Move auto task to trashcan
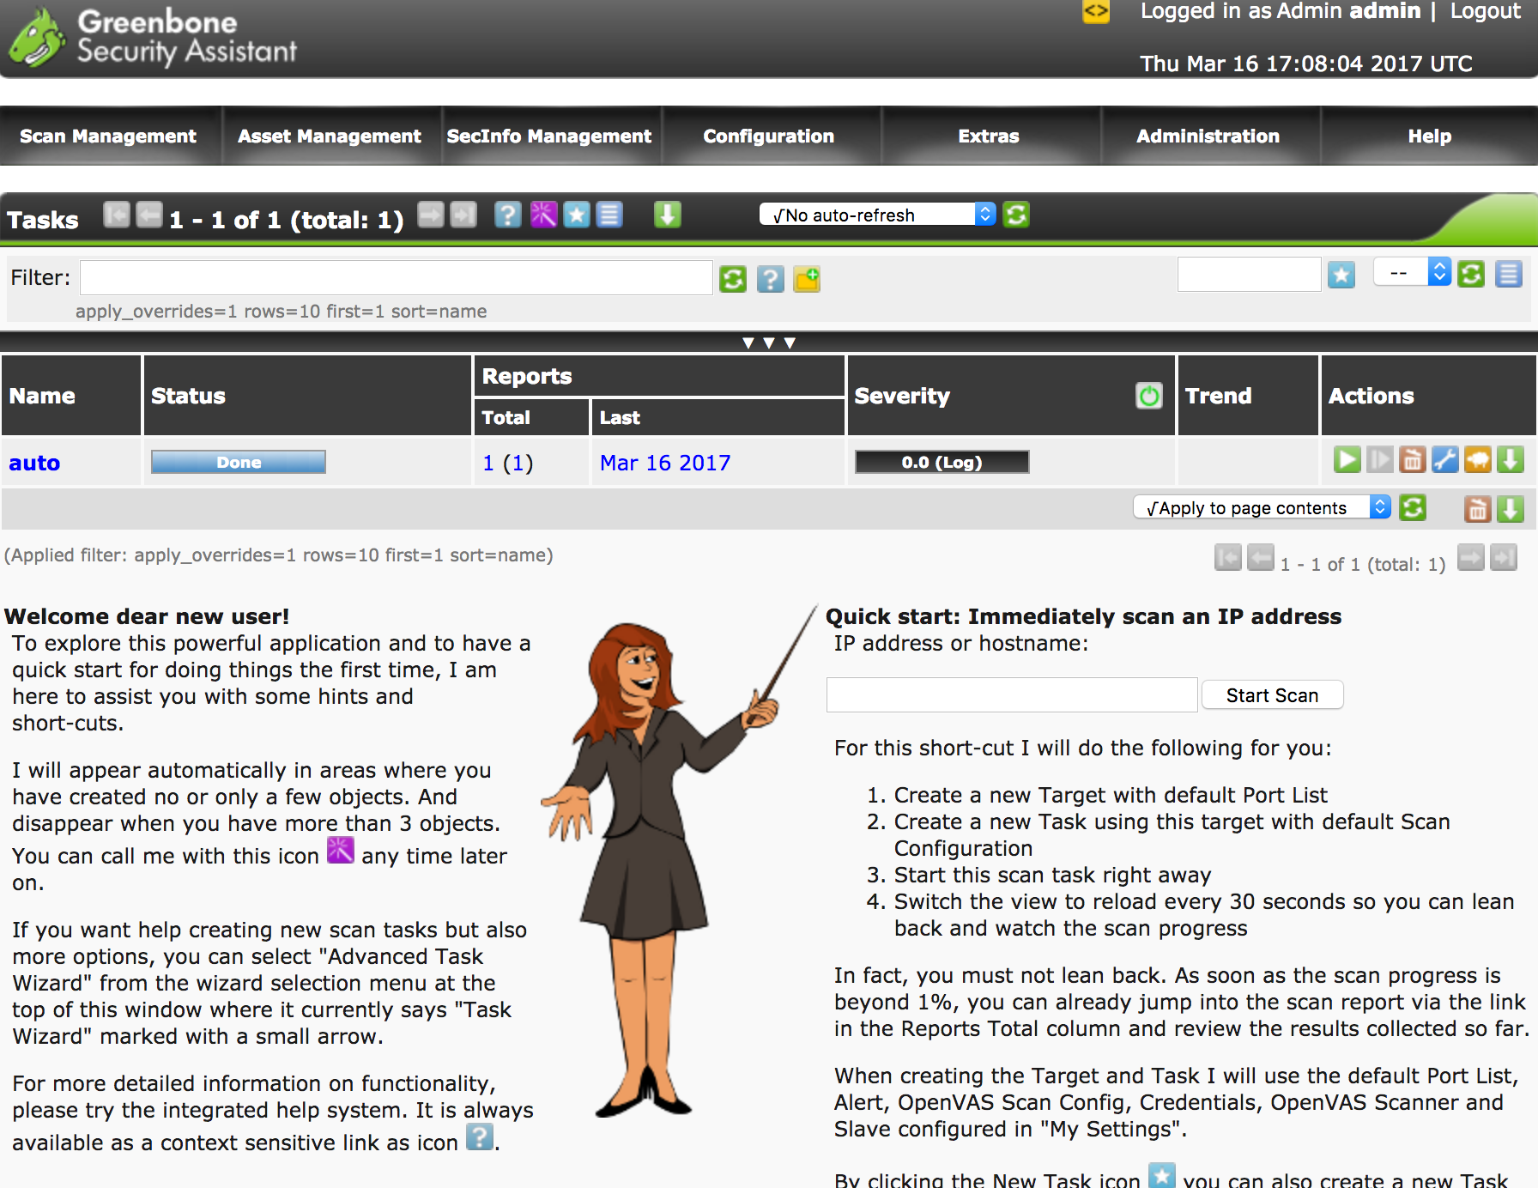This screenshot has width=1538, height=1188. click(x=1413, y=460)
